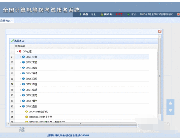The width and height of the screenshot is (187, 138).
Task: Expand the (3703)威海 node
Action: pyautogui.click(x=20, y=68)
